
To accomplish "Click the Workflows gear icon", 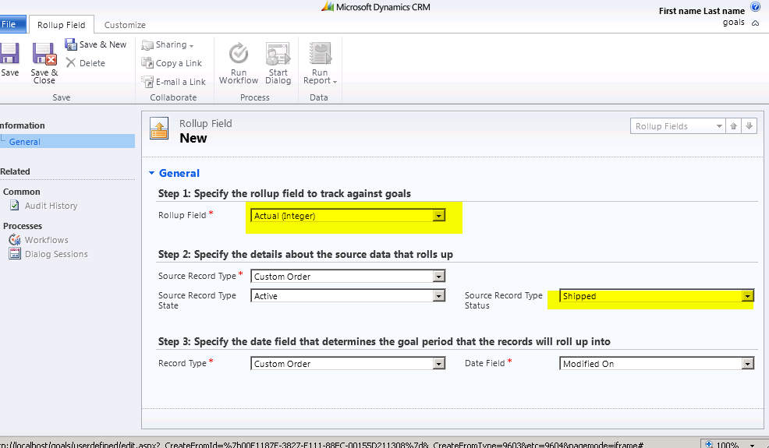I will pyautogui.click(x=15, y=240).
